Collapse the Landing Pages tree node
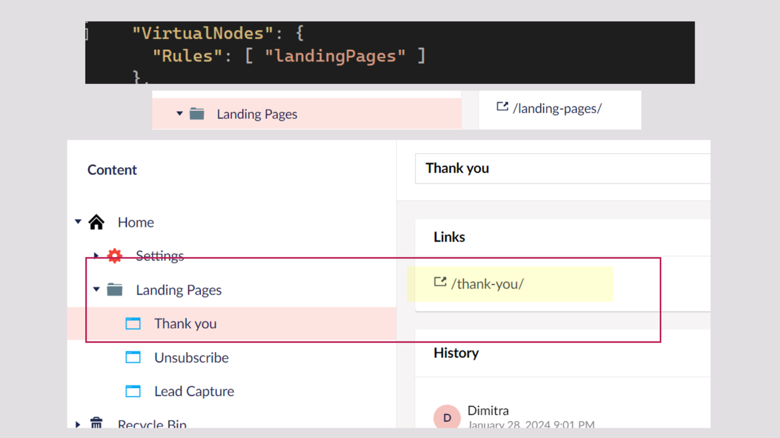This screenshot has height=438, width=780. click(96, 289)
